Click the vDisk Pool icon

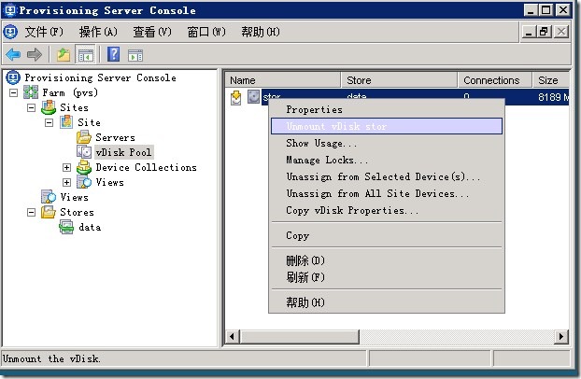coord(84,152)
